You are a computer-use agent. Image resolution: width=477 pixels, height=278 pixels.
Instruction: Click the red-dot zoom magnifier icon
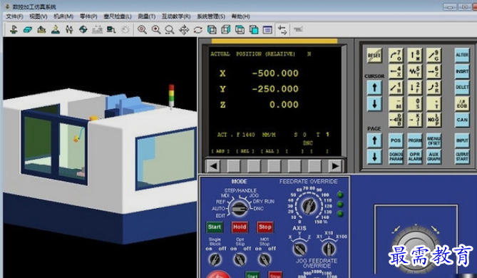coord(156,29)
